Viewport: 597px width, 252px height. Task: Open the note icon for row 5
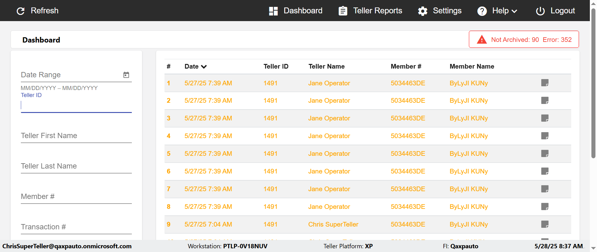(545, 154)
